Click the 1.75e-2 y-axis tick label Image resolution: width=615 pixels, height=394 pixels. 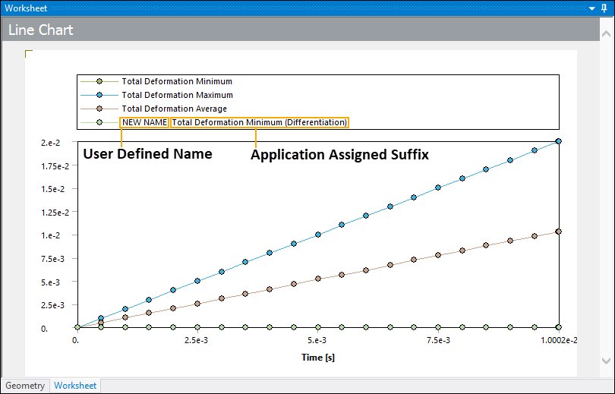pos(55,166)
